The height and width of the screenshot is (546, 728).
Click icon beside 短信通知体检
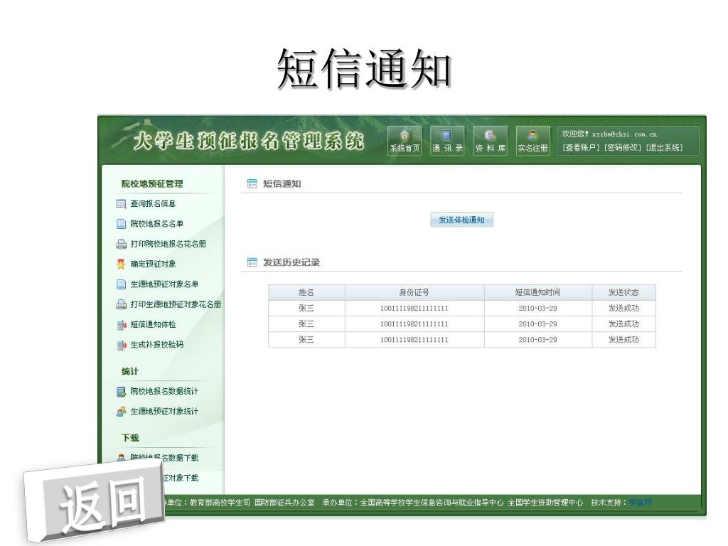click(121, 325)
